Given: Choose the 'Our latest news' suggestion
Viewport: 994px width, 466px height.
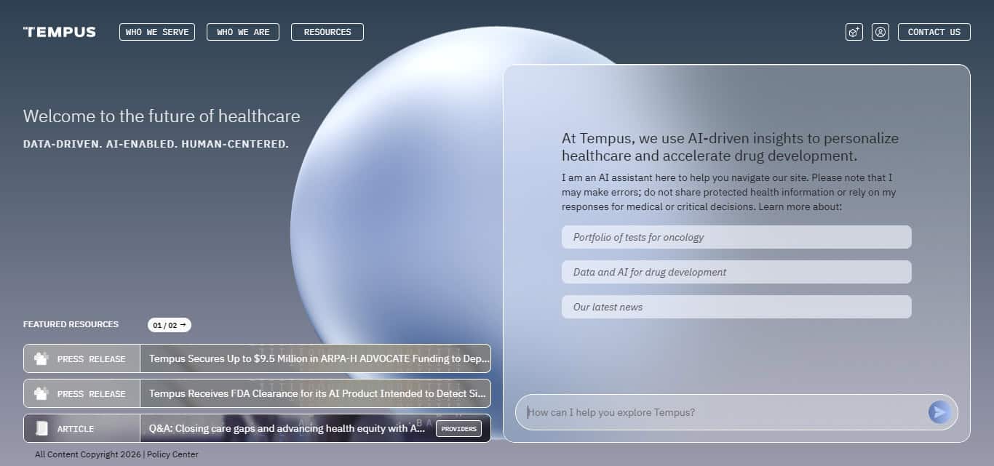Looking at the screenshot, I should click(736, 307).
